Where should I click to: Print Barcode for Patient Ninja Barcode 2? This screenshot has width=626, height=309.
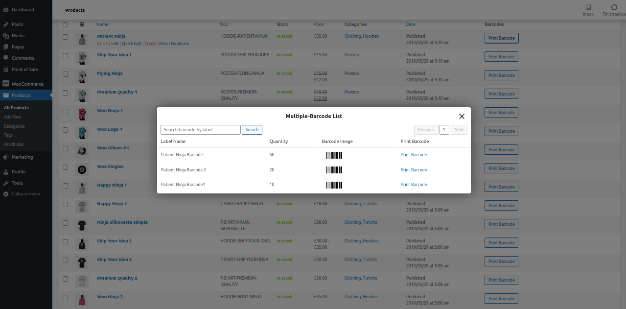[x=414, y=169]
